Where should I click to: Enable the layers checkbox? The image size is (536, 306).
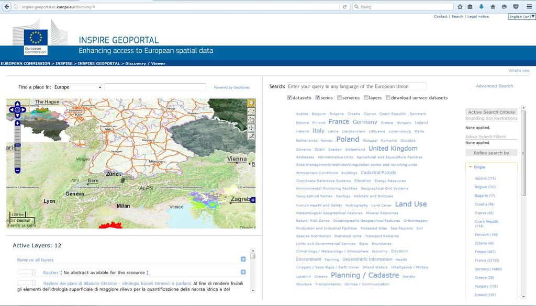click(x=366, y=98)
